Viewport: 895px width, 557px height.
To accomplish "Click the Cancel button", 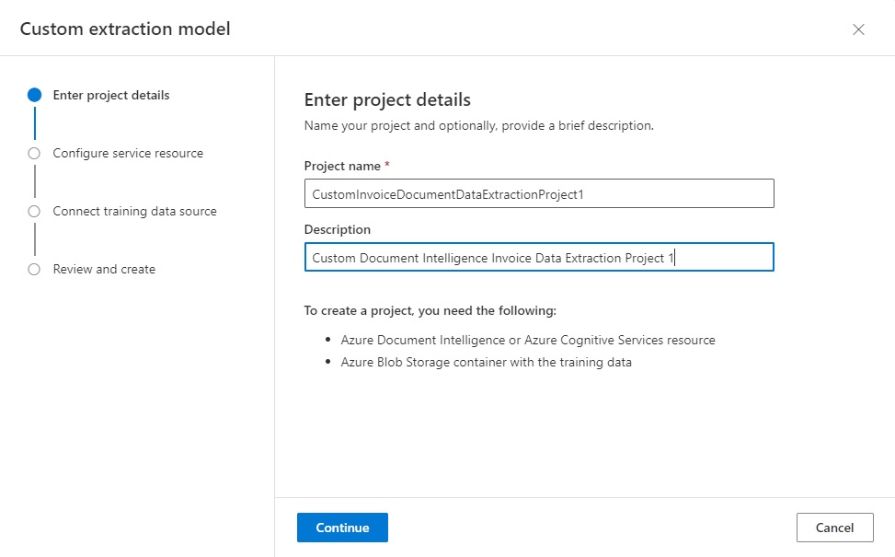I will 834,528.
